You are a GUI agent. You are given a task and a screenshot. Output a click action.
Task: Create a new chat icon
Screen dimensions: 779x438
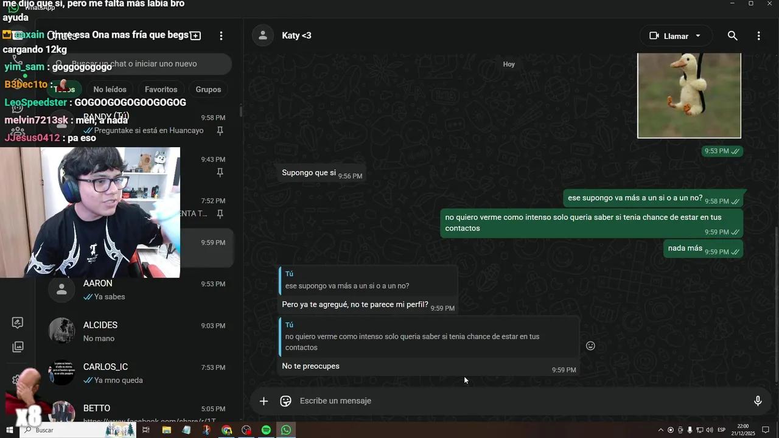point(195,36)
